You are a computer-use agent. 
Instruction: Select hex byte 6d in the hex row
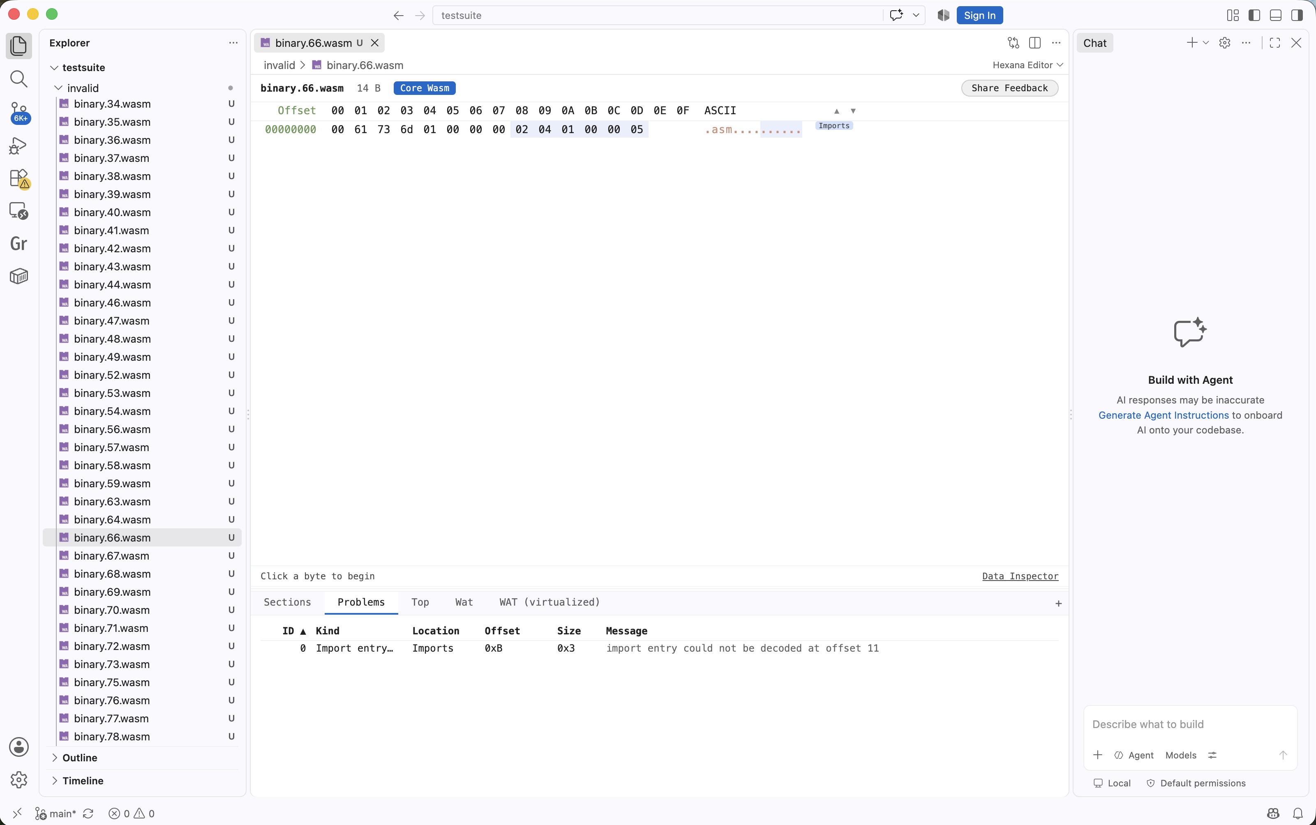(406, 129)
